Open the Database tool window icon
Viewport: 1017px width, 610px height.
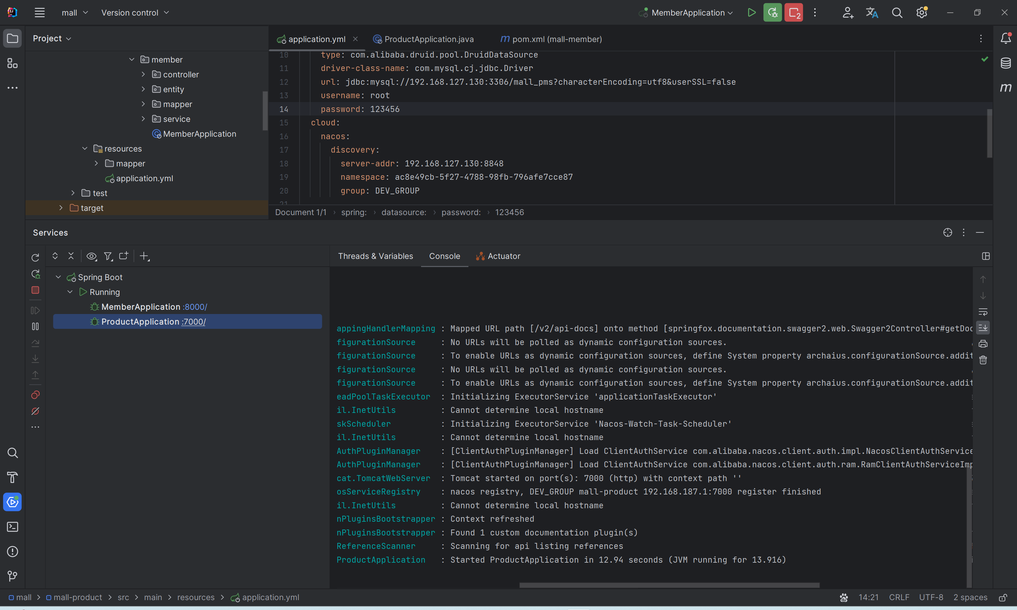tap(1005, 63)
